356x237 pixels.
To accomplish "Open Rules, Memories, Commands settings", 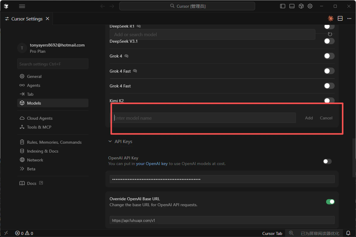I will [53, 142].
